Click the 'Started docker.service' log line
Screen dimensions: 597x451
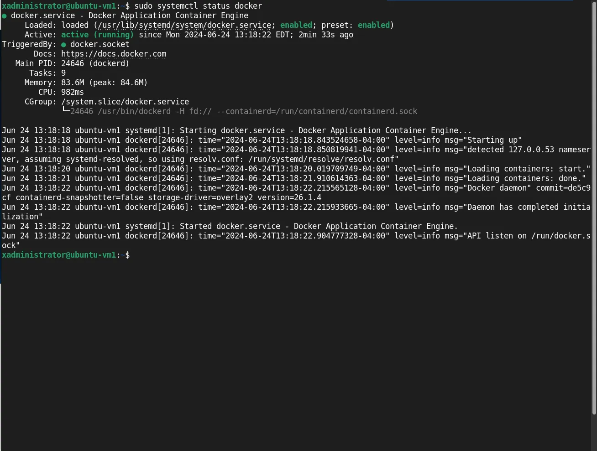coord(230,226)
